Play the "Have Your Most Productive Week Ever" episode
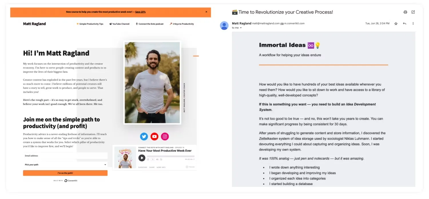This screenshot has width=429, height=199. tap(142, 158)
